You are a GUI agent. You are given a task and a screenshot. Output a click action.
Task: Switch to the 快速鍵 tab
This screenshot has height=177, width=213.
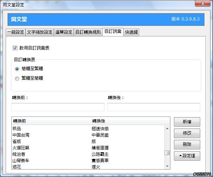tap(131, 32)
